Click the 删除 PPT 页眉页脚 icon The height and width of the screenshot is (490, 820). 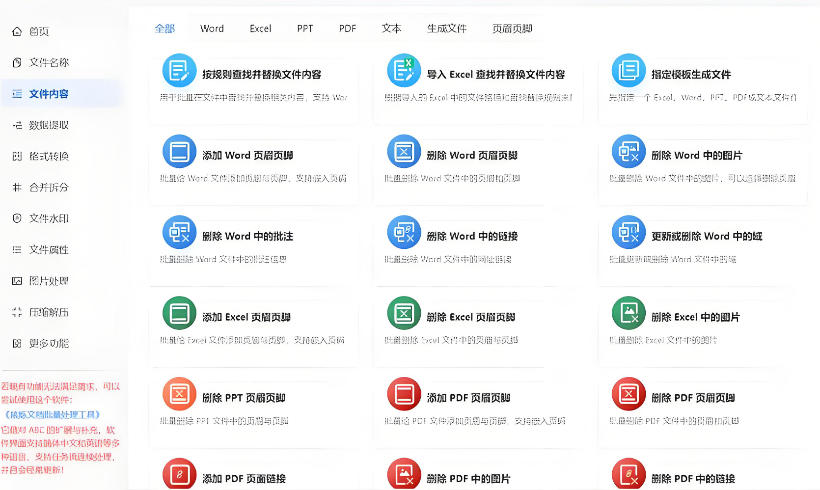[180, 394]
